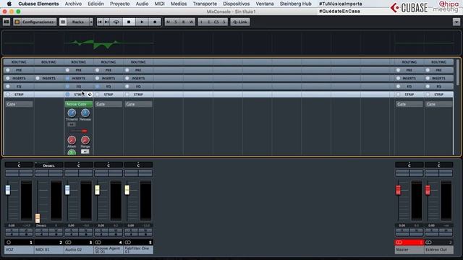Open the Transporte menu
The width and height of the screenshot is (463, 260).
click(x=205, y=4)
